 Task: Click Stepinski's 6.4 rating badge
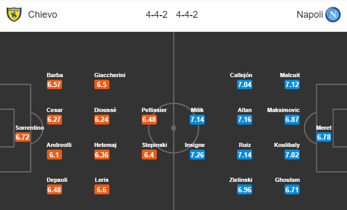click(149, 155)
